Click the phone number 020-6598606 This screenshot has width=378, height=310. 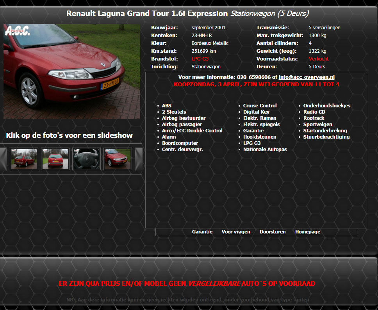click(x=254, y=77)
